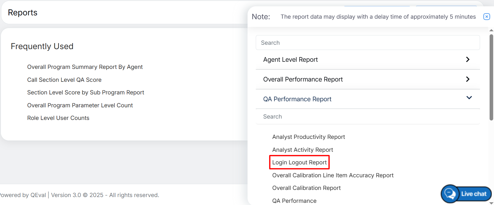This screenshot has width=494, height=205.
Task: Click the panel's vertical scrollbar thumb
Action: (x=491, y=77)
